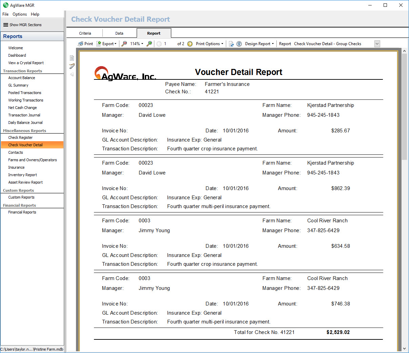This screenshot has height=353, width=409.
Task: Select Posted Transactions in sidebar
Action: coord(25,93)
